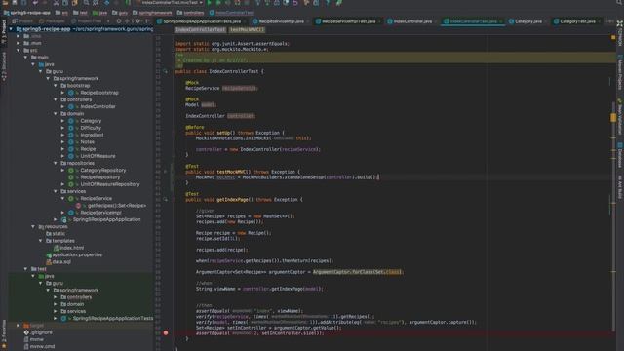Image resolution: width=624 pixels, height=351 pixels.
Task: Run getIndexPage test from gutter icon
Action: 166,199
